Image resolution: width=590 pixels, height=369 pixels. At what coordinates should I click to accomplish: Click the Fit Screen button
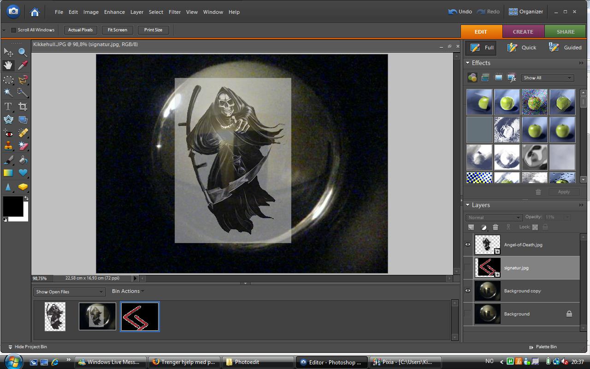[118, 30]
